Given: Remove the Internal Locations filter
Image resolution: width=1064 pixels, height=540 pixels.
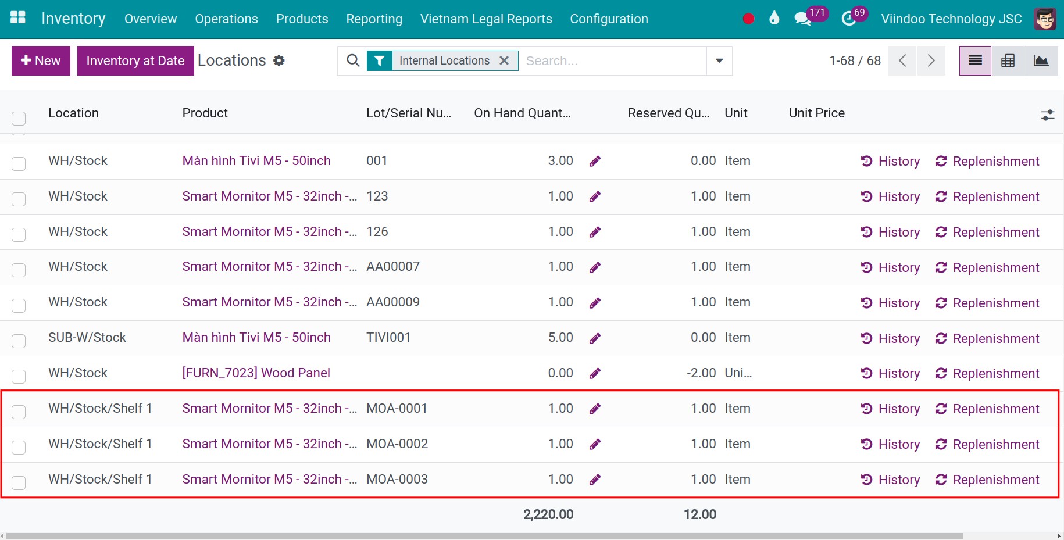Looking at the screenshot, I should (x=504, y=60).
